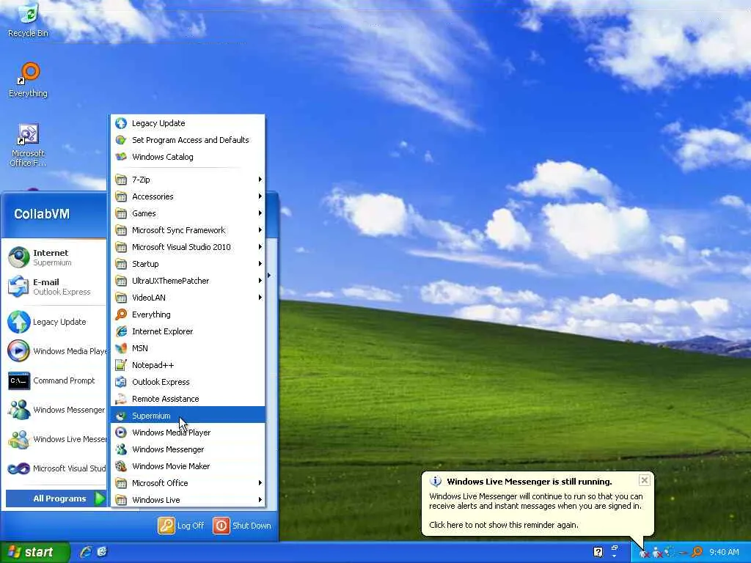Launch Outlook Express from programs list
751x563 pixels.
click(187, 381)
